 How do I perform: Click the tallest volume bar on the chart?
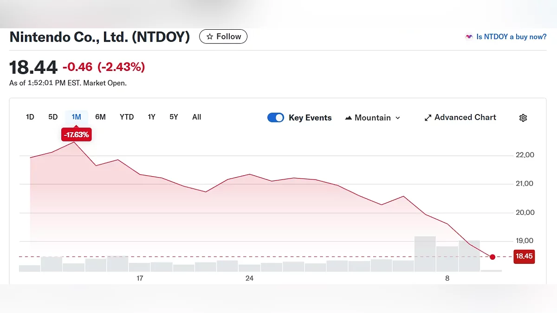click(425, 254)
